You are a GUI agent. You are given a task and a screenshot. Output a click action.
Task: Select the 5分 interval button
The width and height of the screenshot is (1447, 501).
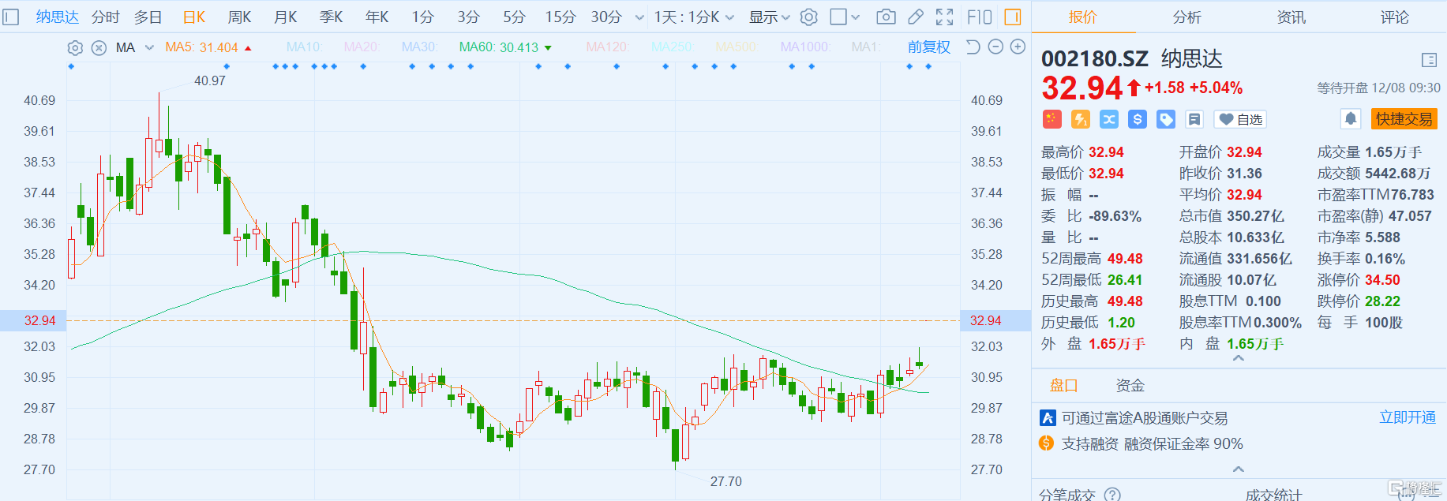(x=514, y=17)
